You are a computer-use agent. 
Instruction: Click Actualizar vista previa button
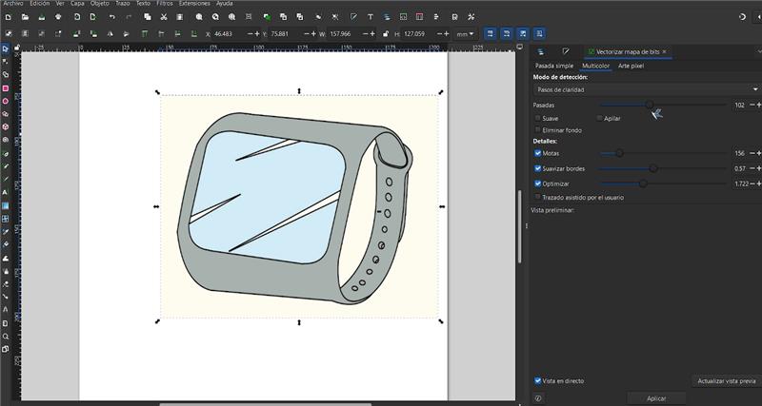point(727,381)
